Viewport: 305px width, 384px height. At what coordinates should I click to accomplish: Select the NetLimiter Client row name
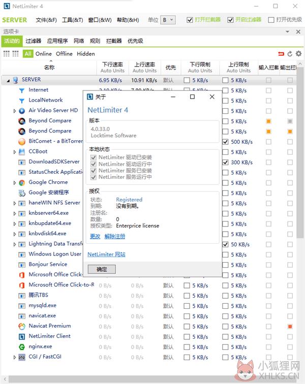coord(49,336)
